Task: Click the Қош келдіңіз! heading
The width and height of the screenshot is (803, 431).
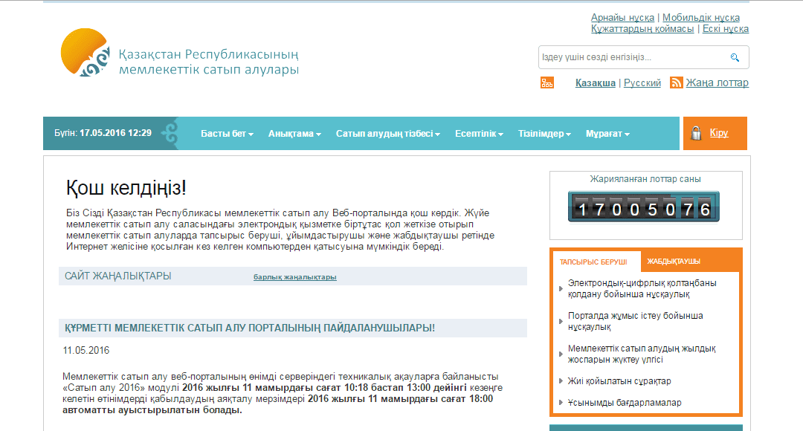Action: click(126, 188)
